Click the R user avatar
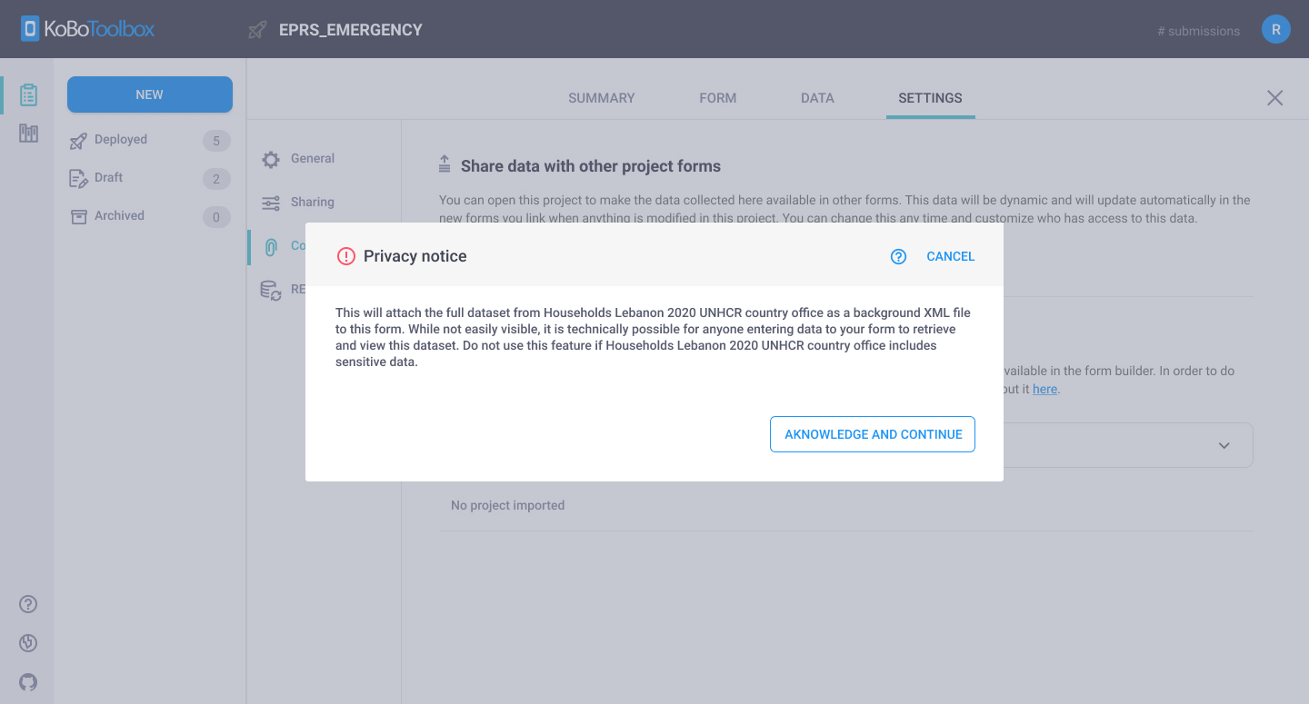The height and width of the screenshot is (704, 1309). click(1275, 29)
